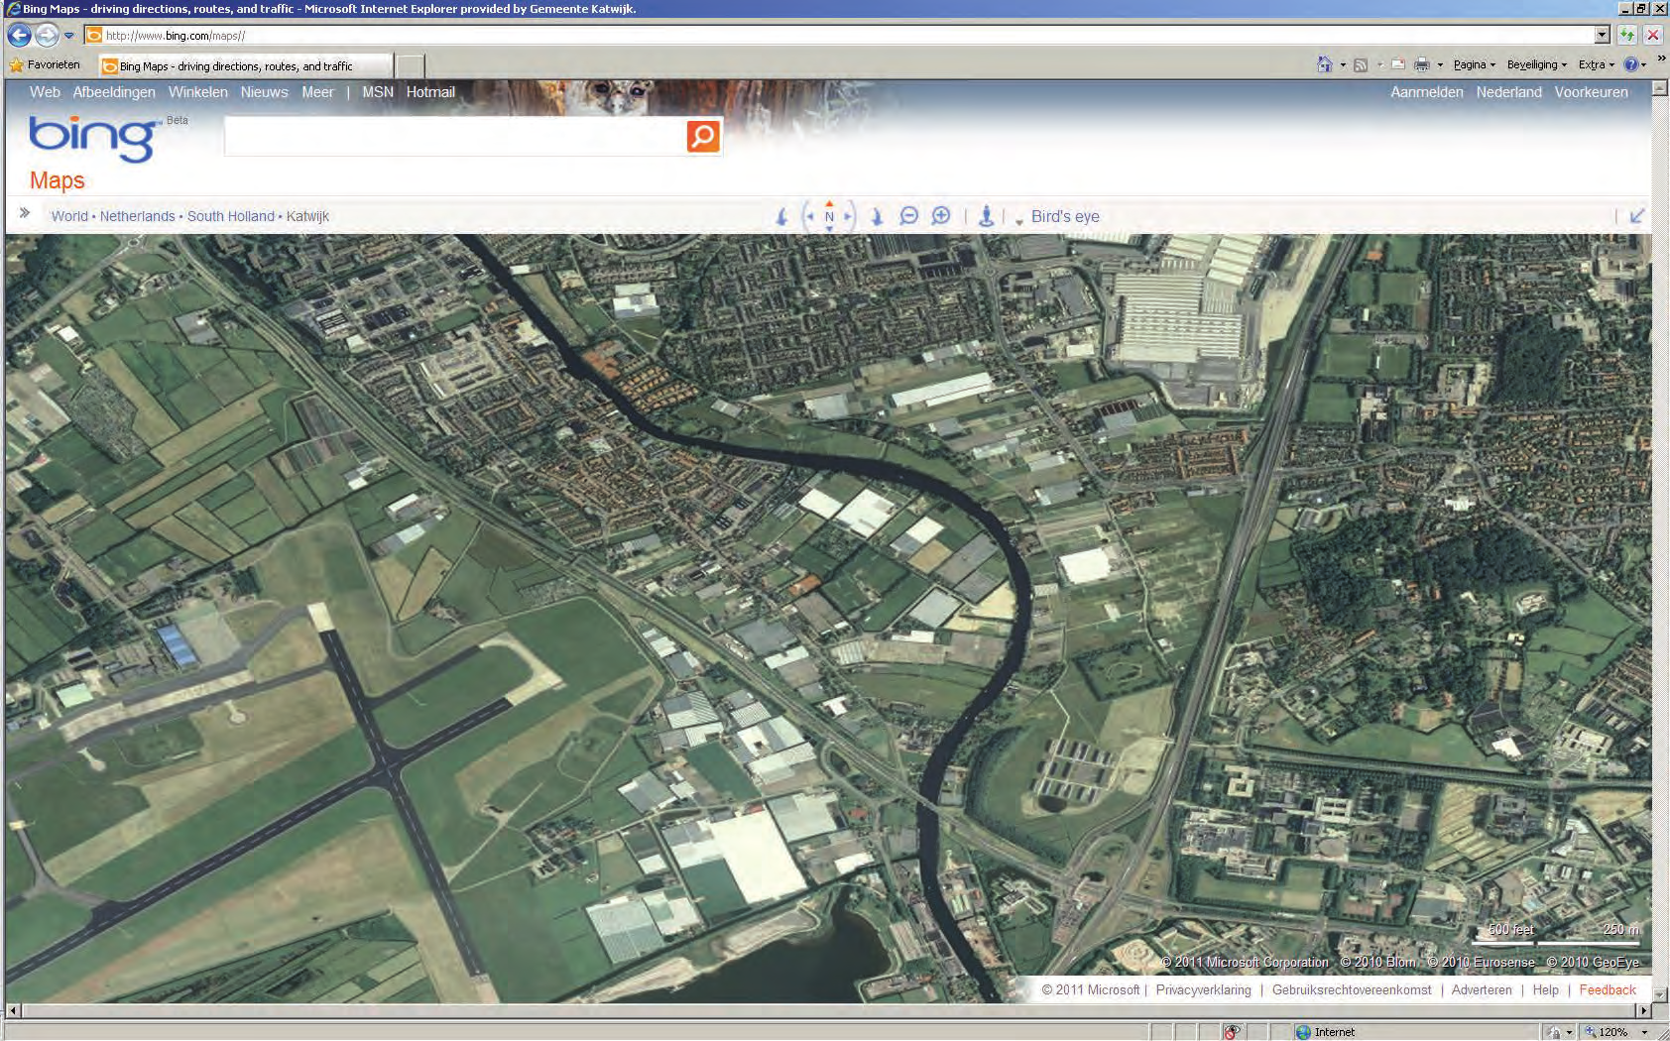Click Aanmelden to sign in
The width and height of the screenshot is (1670, 1041).
(x=1426, y=92)
